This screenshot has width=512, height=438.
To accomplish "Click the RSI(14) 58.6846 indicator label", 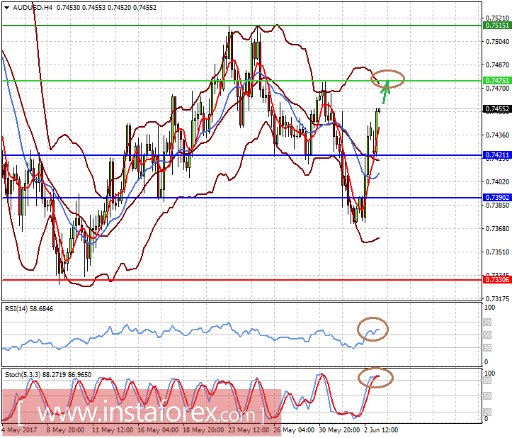I will click(29, 309).
